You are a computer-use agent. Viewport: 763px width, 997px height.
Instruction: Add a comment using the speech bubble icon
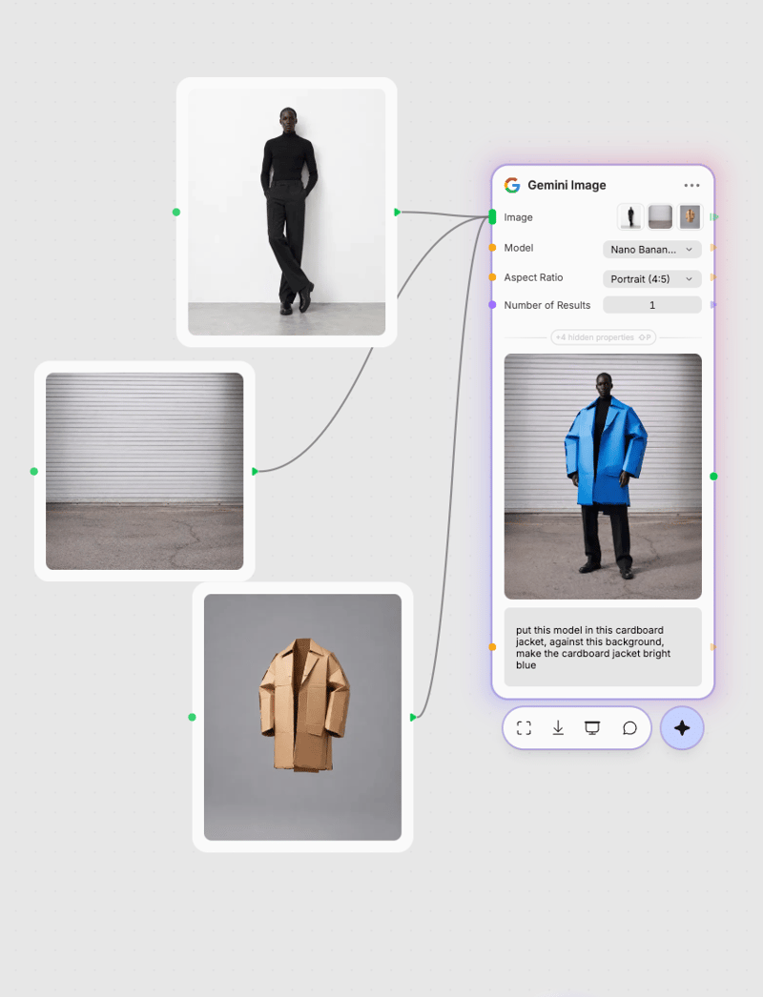[x=629, y=728]
